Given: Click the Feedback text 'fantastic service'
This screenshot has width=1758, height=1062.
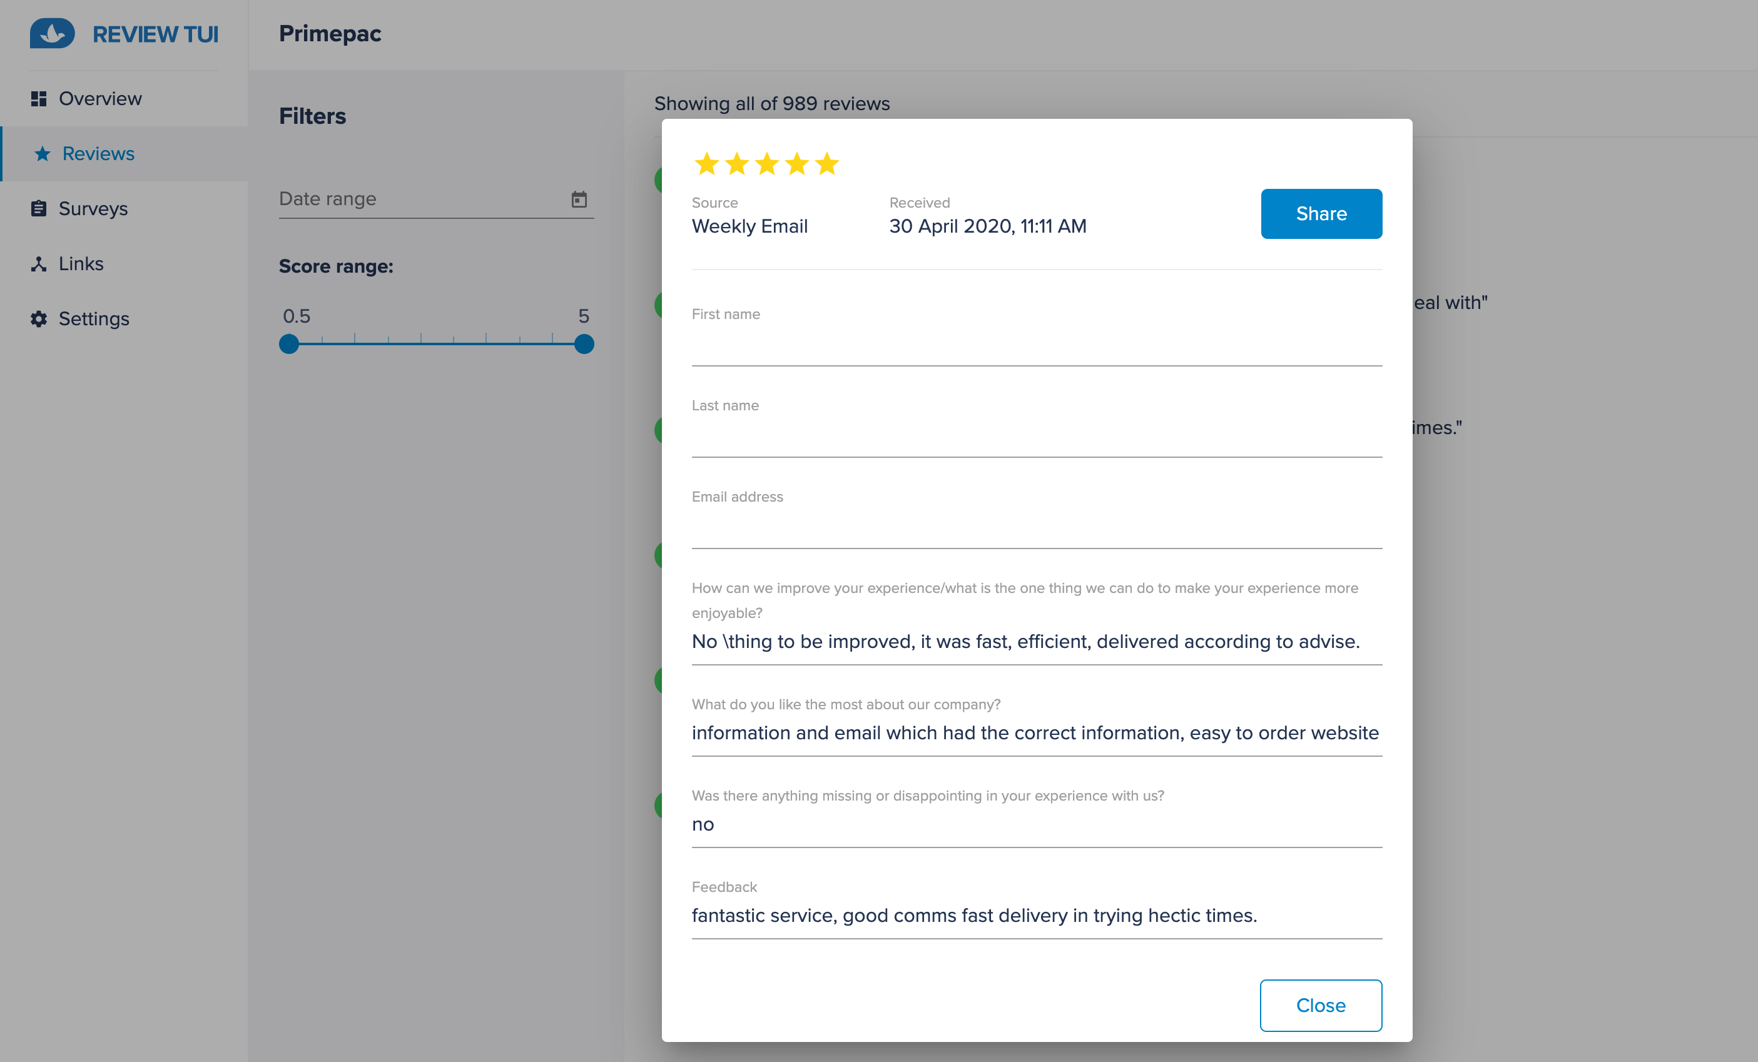Looking at the screenshot, I should pyautogui.click(x=975, y=915).
